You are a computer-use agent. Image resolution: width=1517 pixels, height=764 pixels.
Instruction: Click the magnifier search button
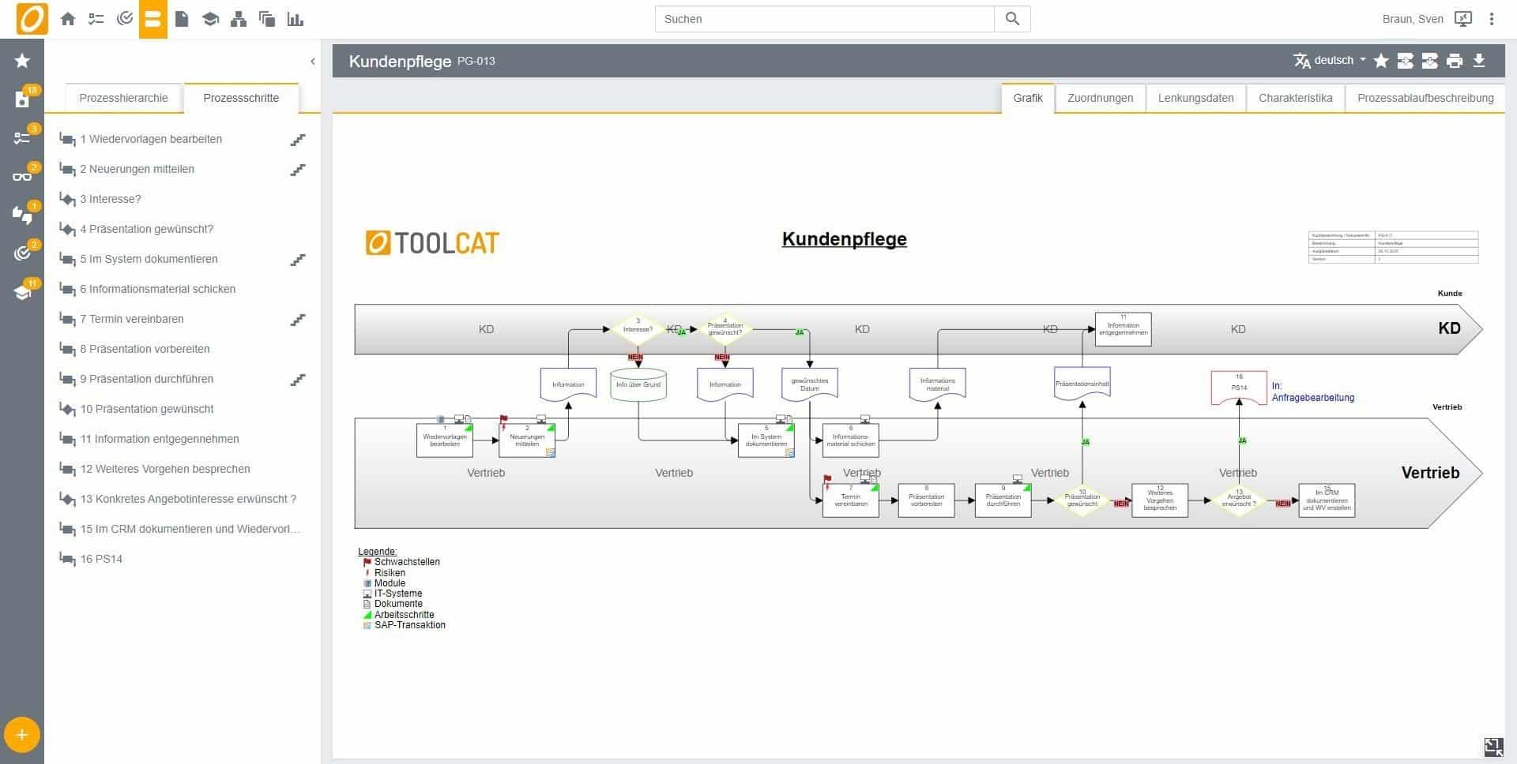click(1012, 19)
